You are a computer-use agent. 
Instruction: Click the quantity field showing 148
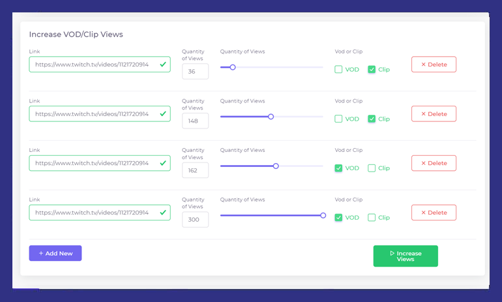click(x=195, y=121)
